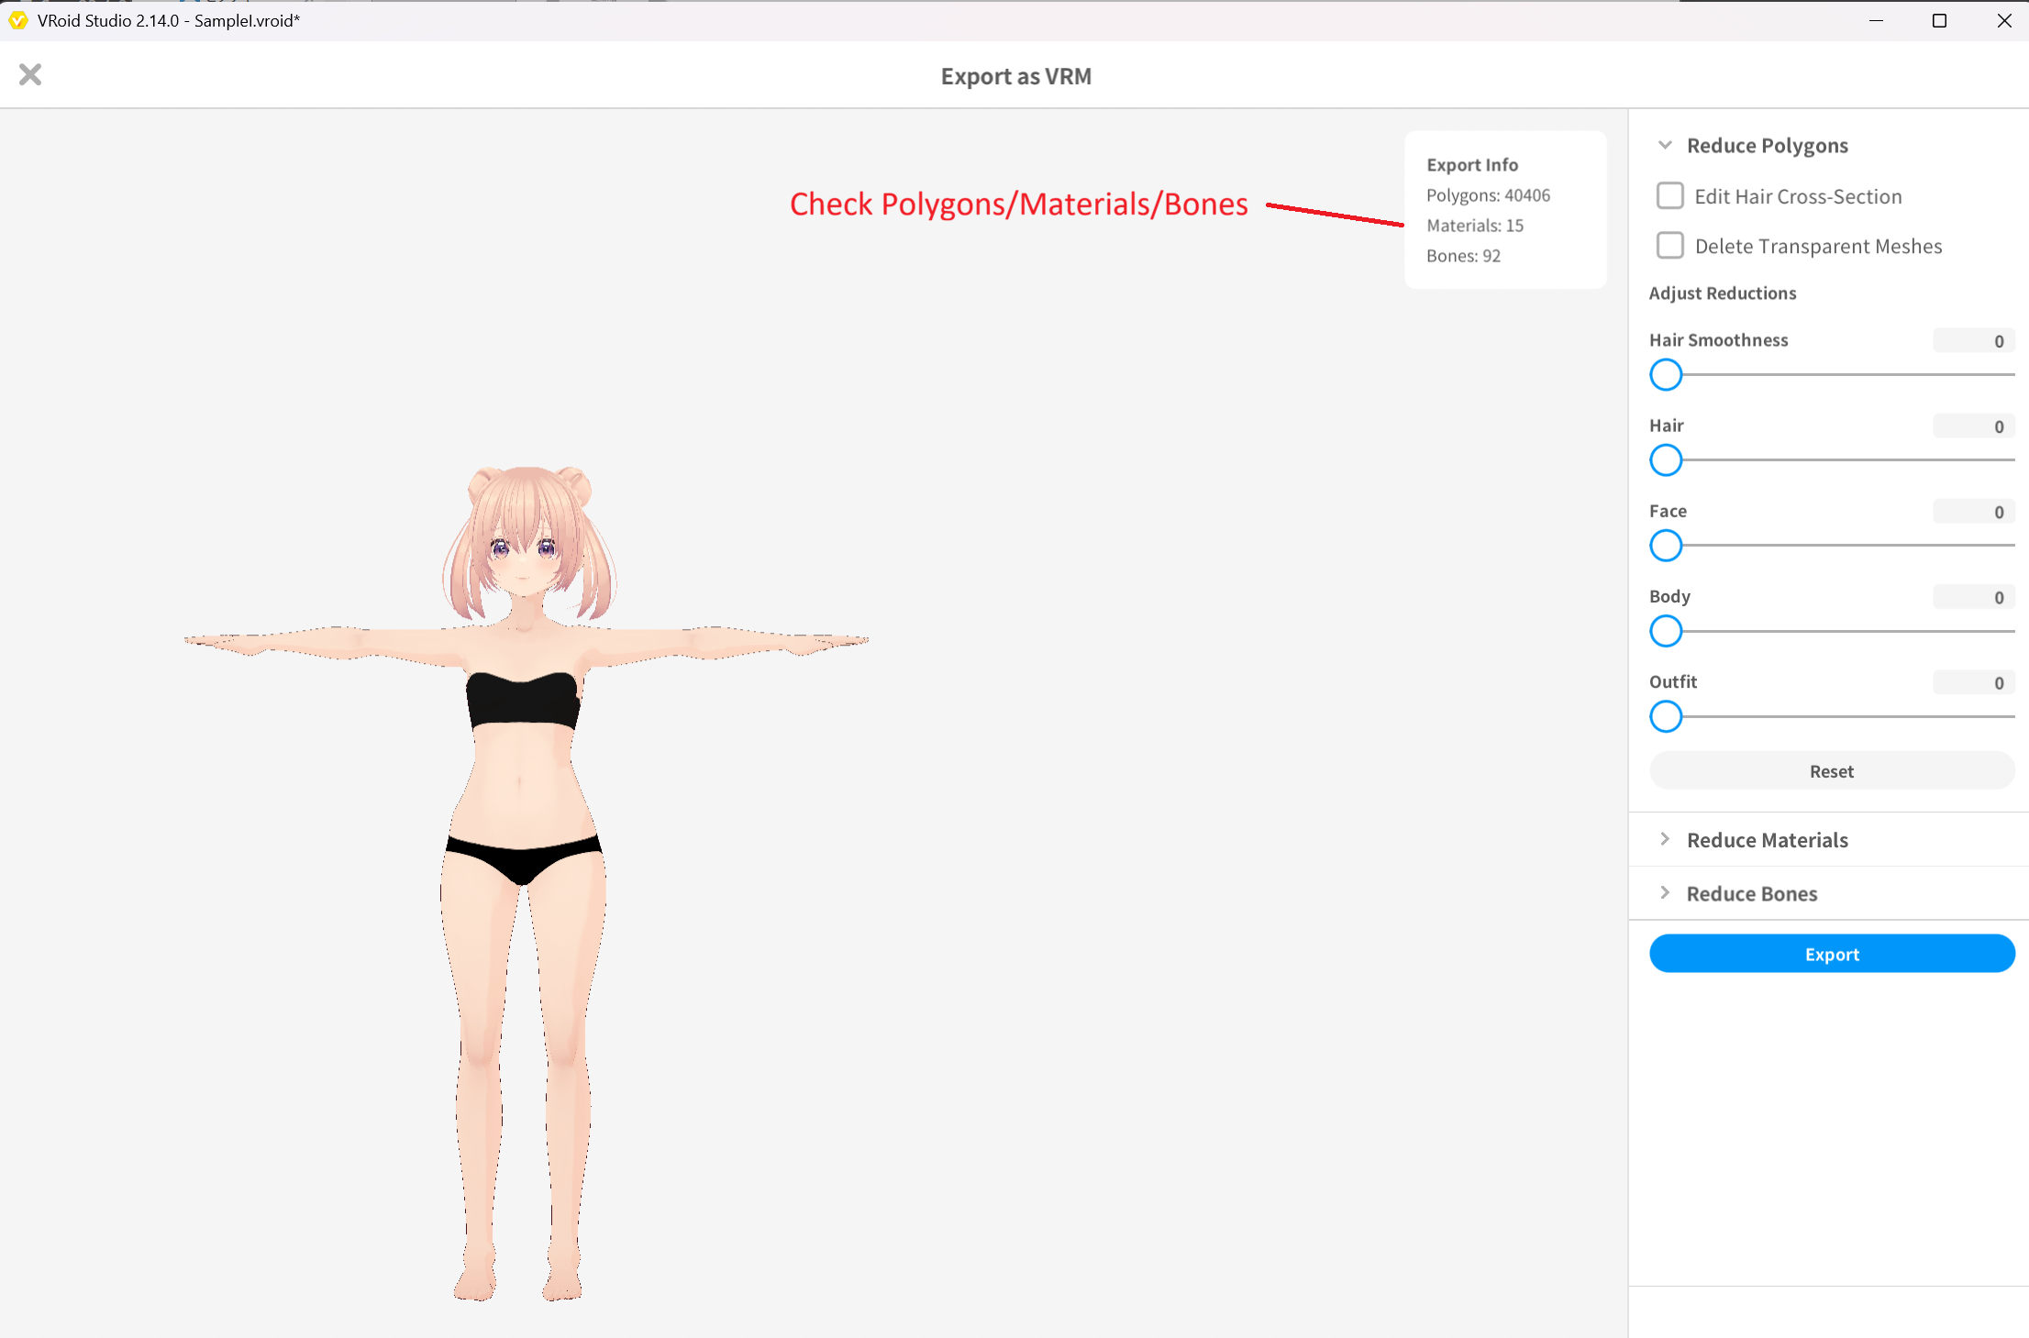Click the Outfit reduction slider handle
Viewport: 2029px width, 1338px height.
pos(1666,716)
